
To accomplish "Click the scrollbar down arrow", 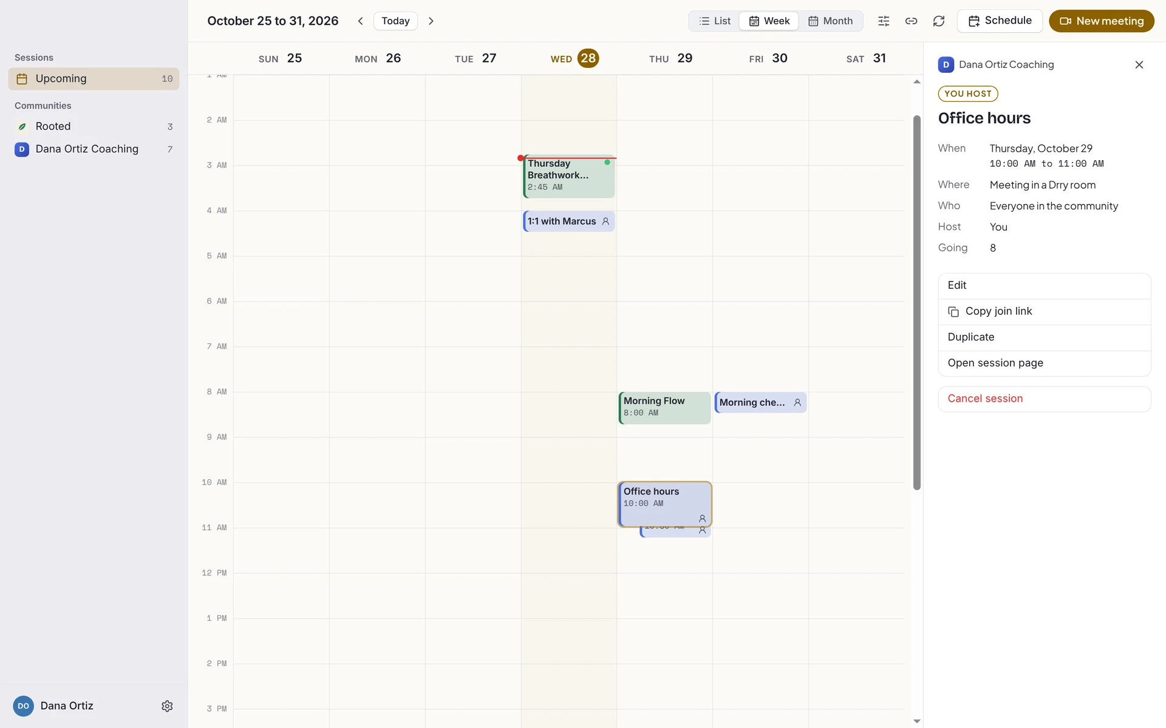I will 916,721.
